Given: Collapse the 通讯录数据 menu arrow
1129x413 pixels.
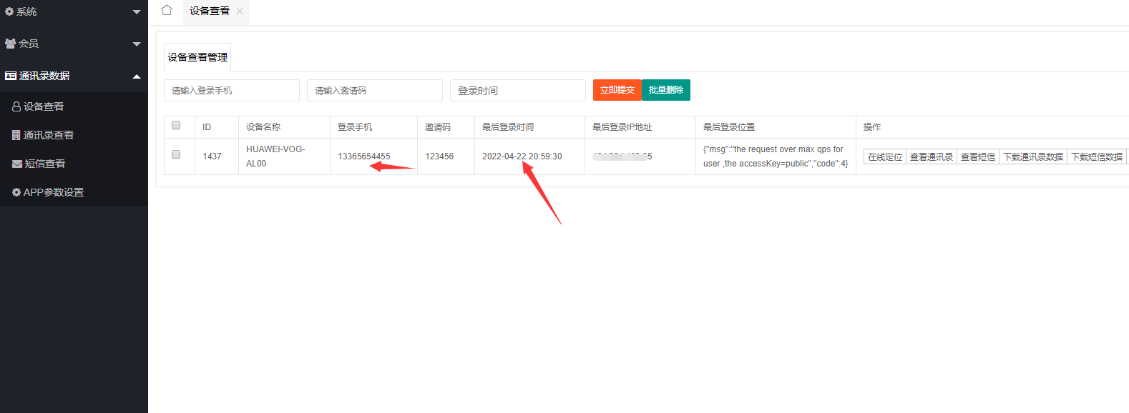Looking at the screenshot, I should 137,76.
